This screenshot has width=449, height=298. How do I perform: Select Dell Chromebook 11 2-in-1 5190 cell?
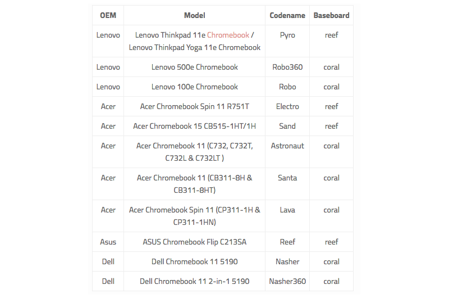click(194, 281)
